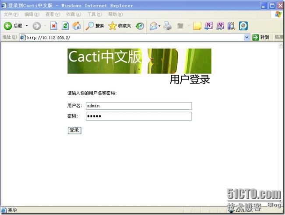This screenshot has width=285, height=215.
Task: Click the yellow sticky note icon
Action: (x=197, y=26)
